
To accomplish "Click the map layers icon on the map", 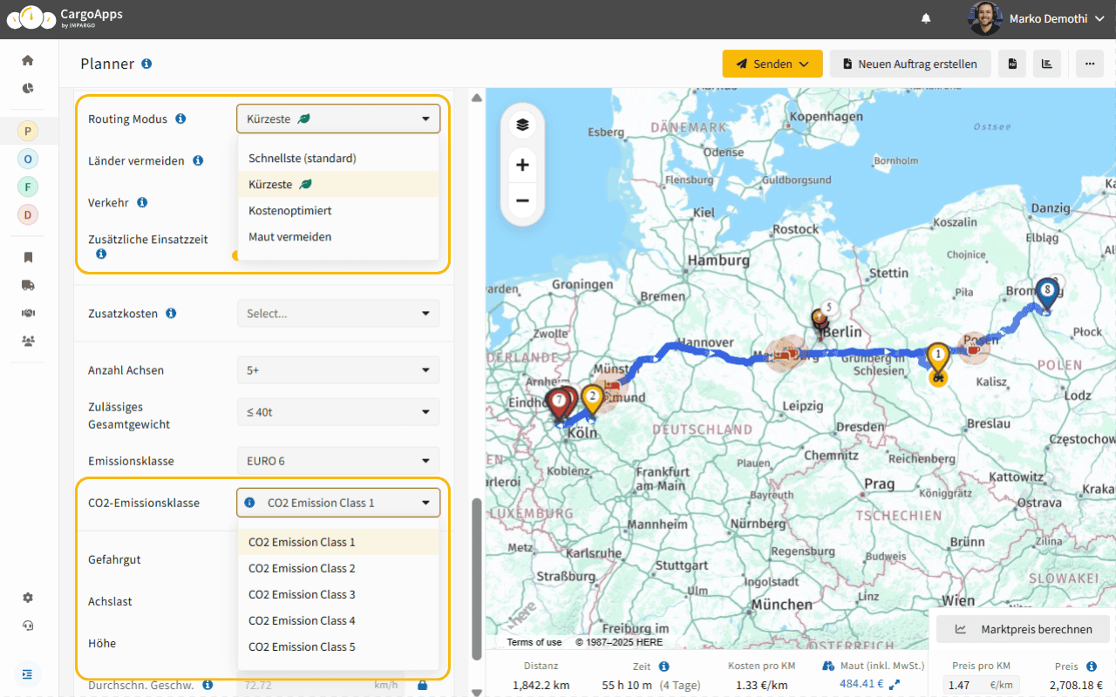I will (522, 124).
